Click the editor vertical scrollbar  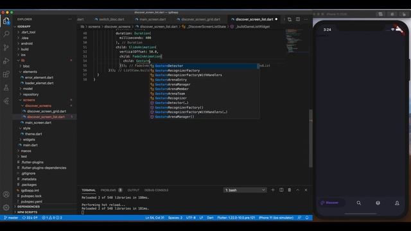pyautogui.click(x=311, y=139)
